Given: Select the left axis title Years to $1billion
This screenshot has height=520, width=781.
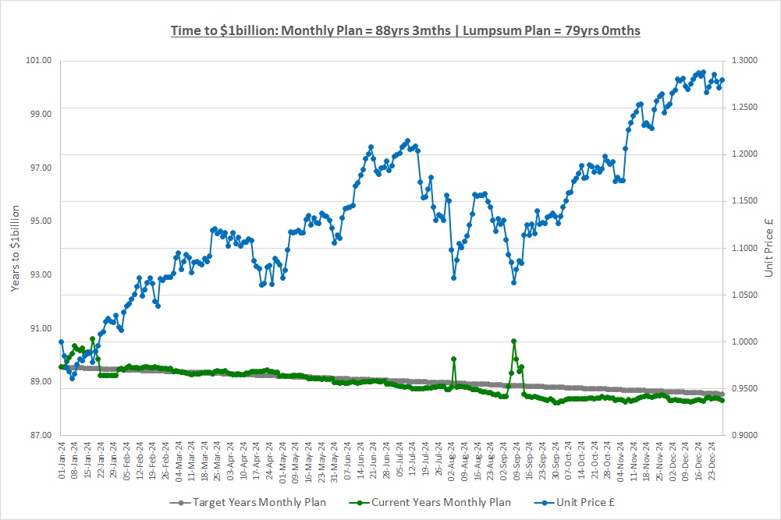Looking at the screenshot, I should click(x=16, y=247).
